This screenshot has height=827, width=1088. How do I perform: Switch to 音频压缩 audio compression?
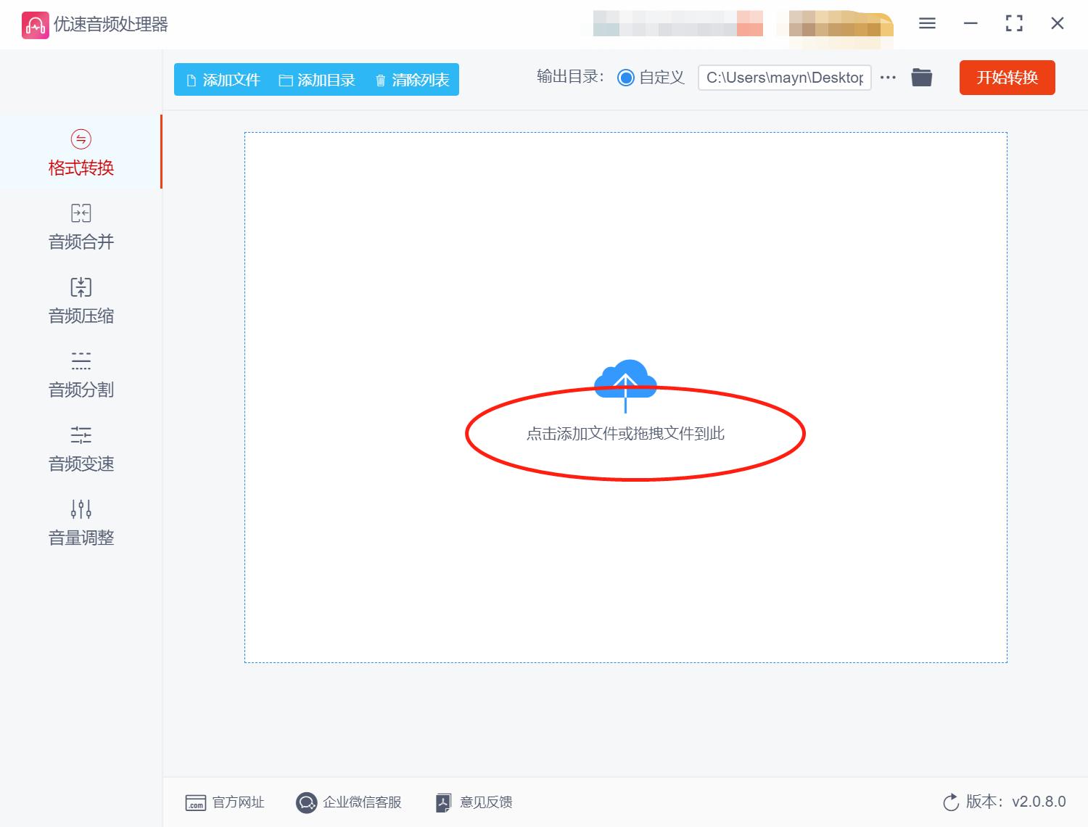81,300
